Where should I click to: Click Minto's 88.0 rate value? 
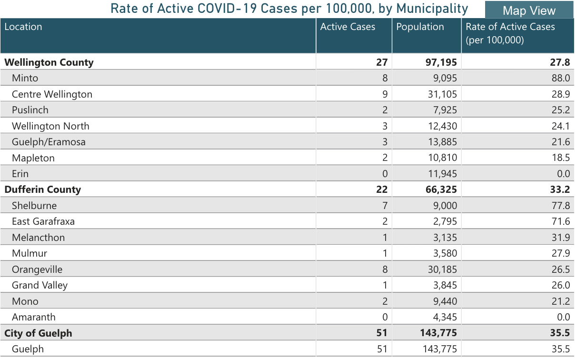point(560,78)
